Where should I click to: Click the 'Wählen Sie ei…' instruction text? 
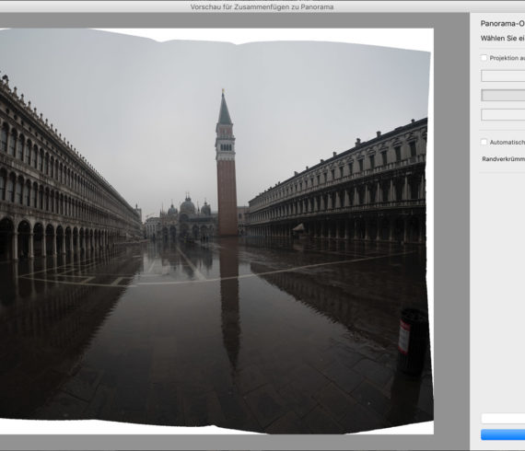pos(503,39)
